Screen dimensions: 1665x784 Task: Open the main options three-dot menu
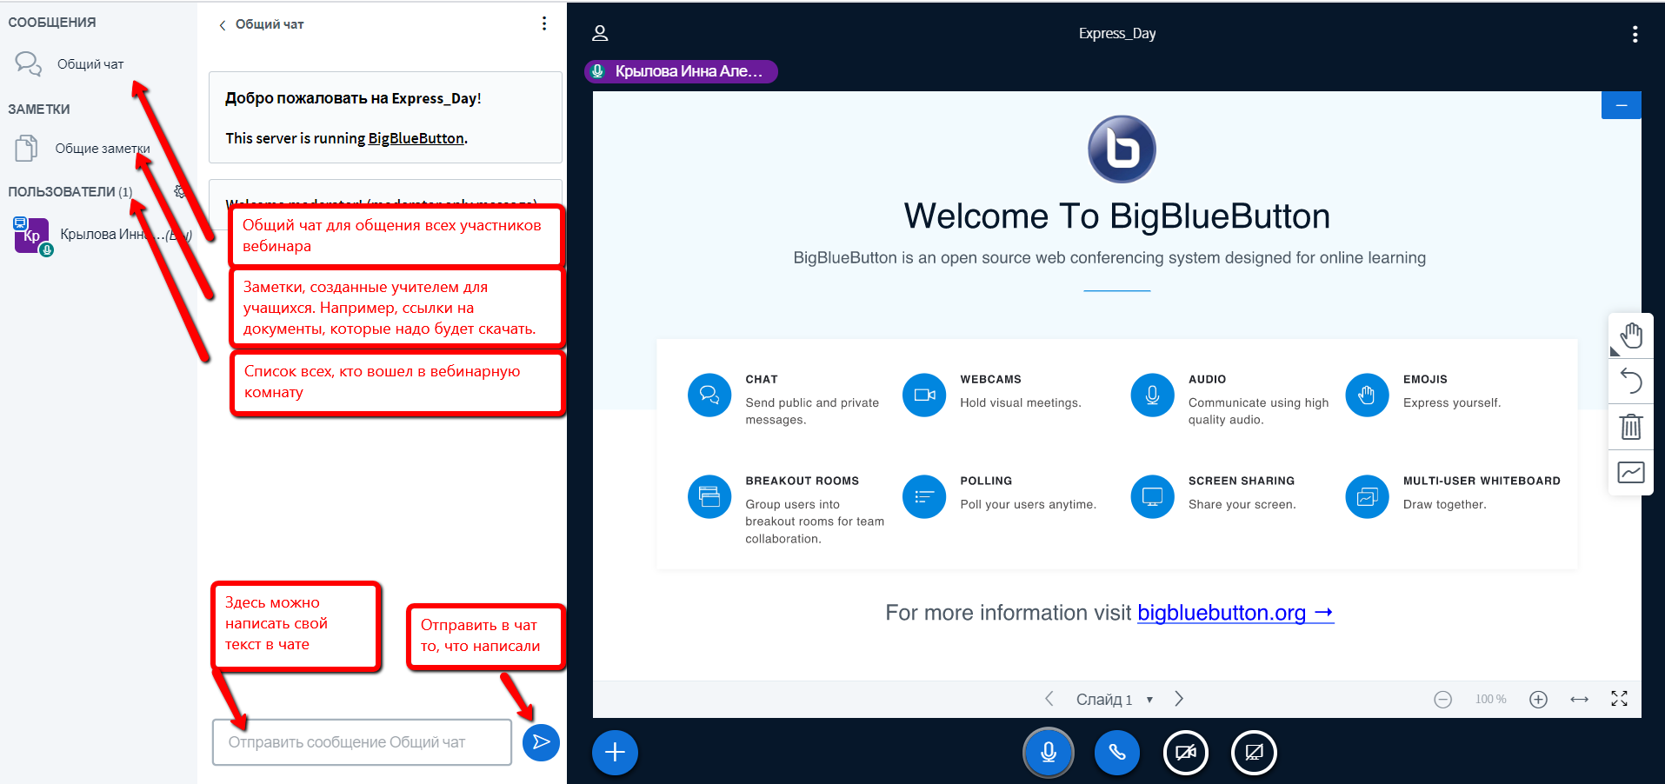1635,34
